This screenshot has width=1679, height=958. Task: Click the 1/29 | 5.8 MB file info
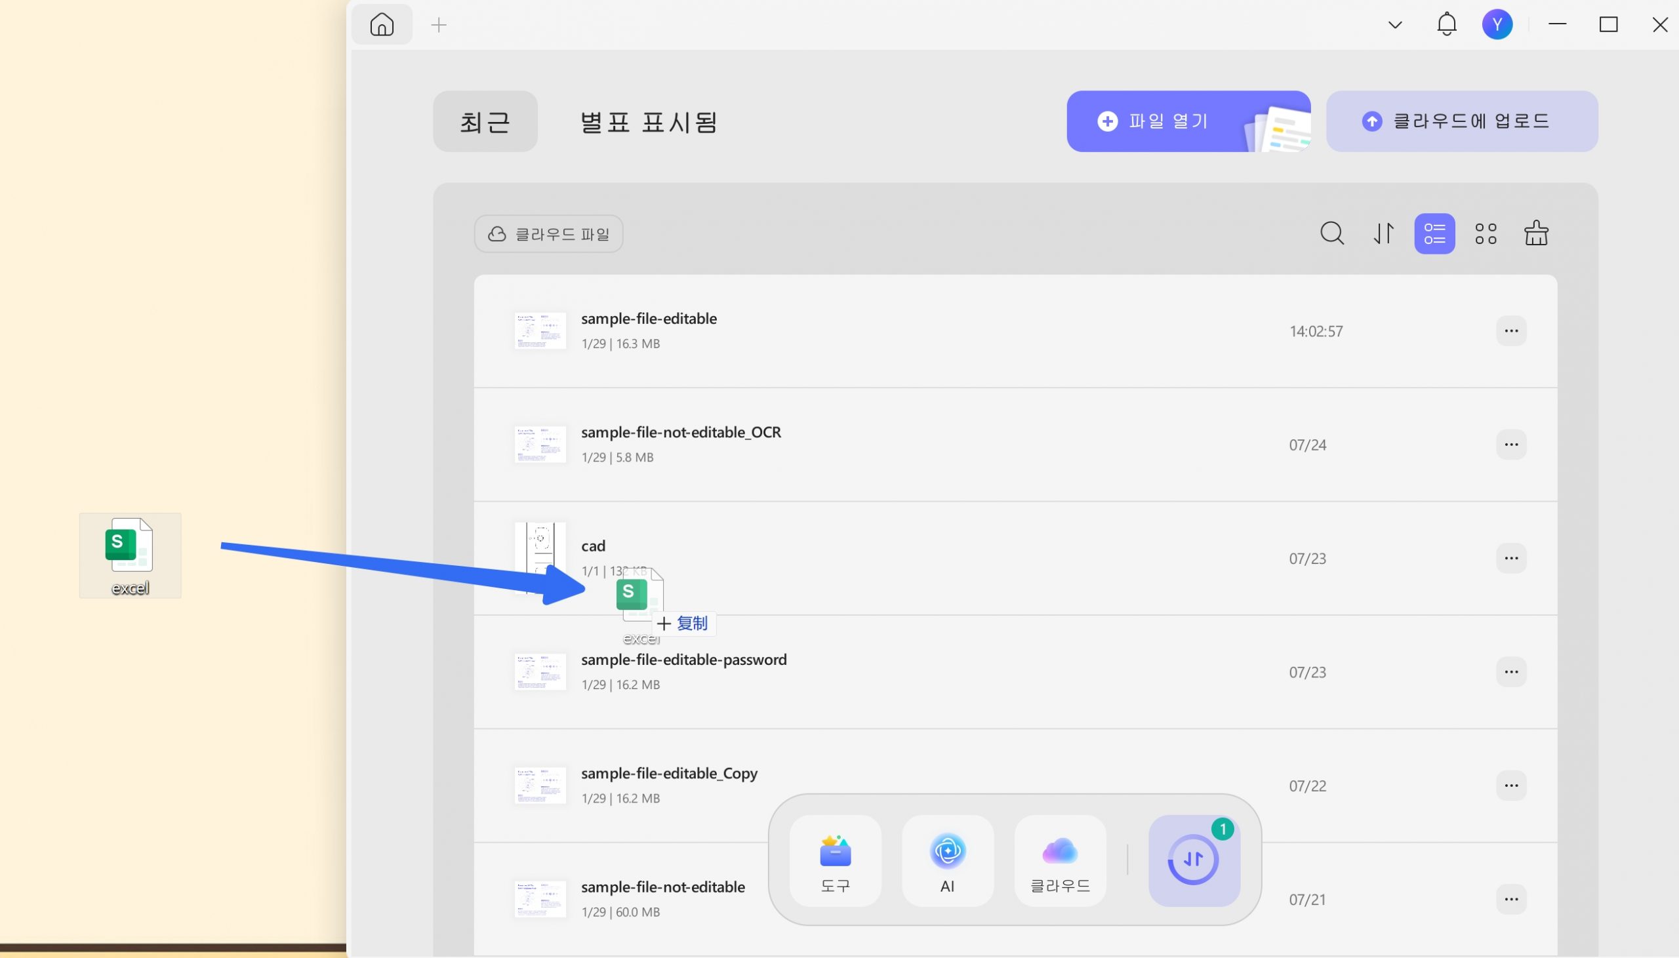617,458
